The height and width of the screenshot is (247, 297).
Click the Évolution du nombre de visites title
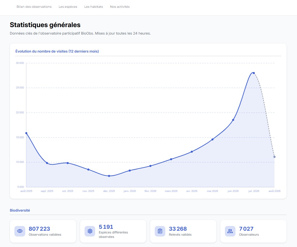[x=57, y=51]
